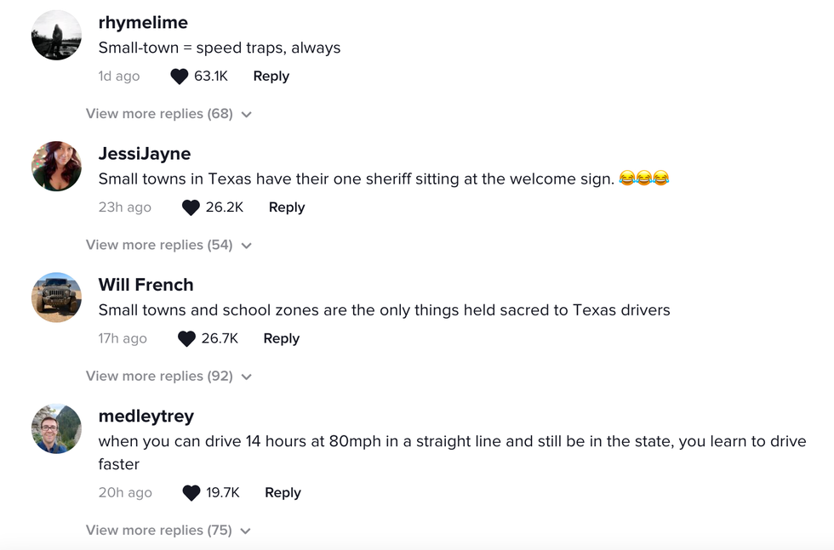Reply to JessiJayne's Texas sheriff comment
This screenshot has width=834, height=550.
(286, 207)
